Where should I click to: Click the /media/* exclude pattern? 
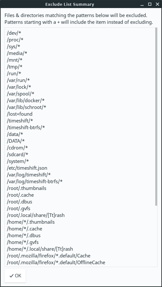pos(17,53)
